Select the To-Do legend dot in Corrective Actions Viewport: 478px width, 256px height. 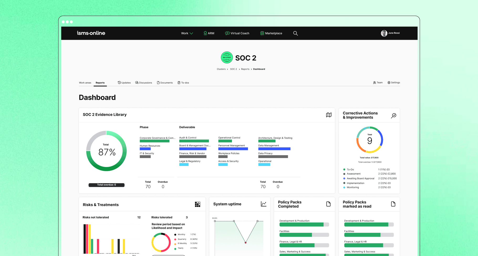(x=344, y=169)
